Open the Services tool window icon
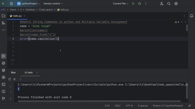Screen dimensions: 195x109 pos(3,78)
